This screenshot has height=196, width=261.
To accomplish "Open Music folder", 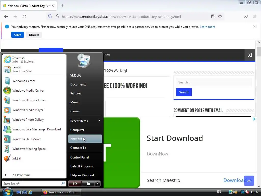I will [x=85, y=102].
